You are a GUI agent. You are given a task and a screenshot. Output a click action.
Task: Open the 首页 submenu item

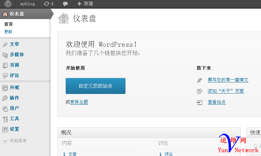8,24
